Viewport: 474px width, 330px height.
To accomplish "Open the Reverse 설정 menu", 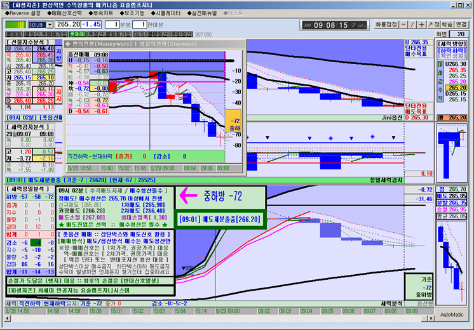I will coord(23,13).
